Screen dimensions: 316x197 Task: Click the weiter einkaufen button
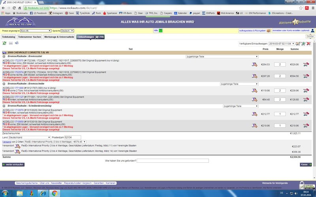coord(13,164)
